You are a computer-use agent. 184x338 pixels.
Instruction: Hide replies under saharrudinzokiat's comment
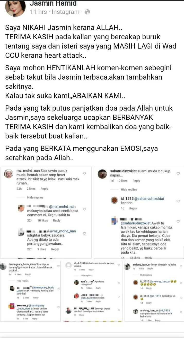click(129, 189)
